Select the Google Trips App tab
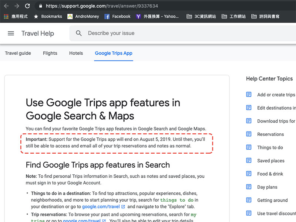Screen dimensions: 296x222 click(x=114, y=53)
